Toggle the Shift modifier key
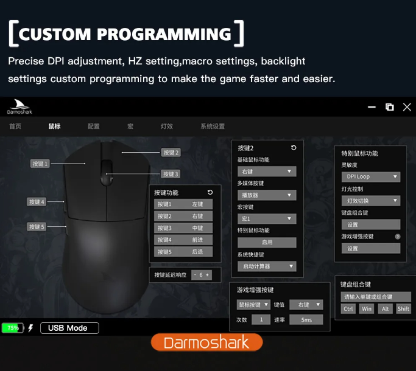The height and width of the screenshot is (371, 416). [404, 309]
